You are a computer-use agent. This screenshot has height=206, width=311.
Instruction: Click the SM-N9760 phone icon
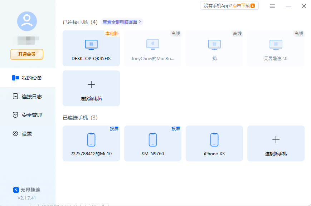point(152,140)
